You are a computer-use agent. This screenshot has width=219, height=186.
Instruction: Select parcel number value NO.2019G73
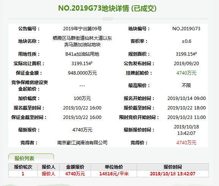coord(186,29)
